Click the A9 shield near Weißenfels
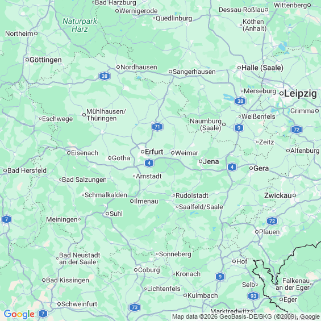This screenshot has height=321, width=321. click(239, 128)
